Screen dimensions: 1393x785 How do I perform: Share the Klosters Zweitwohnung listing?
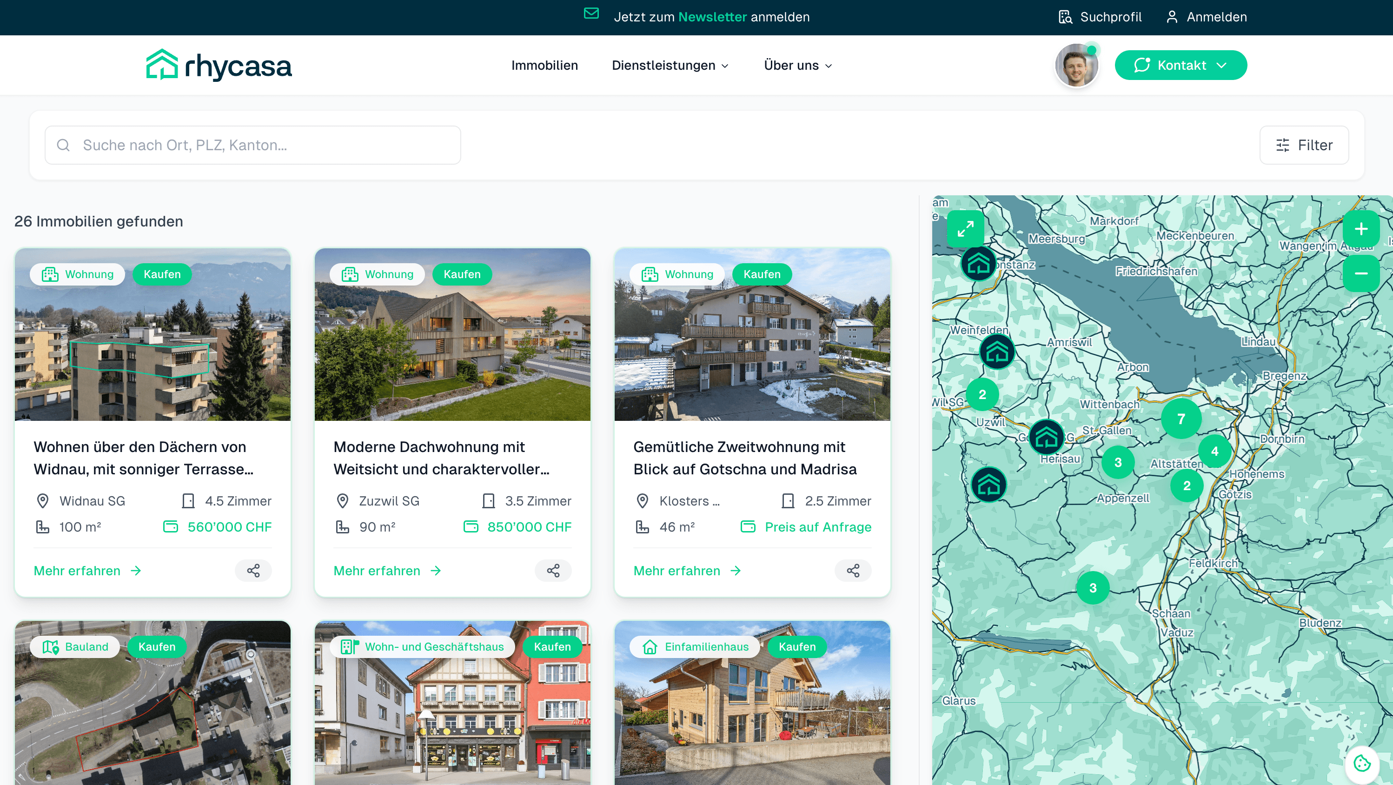click(853, 570)
